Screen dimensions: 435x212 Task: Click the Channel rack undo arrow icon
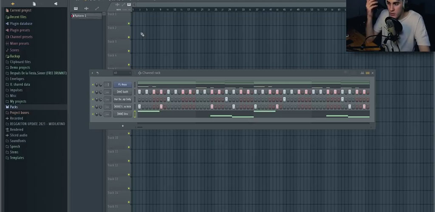coord(97,73)
